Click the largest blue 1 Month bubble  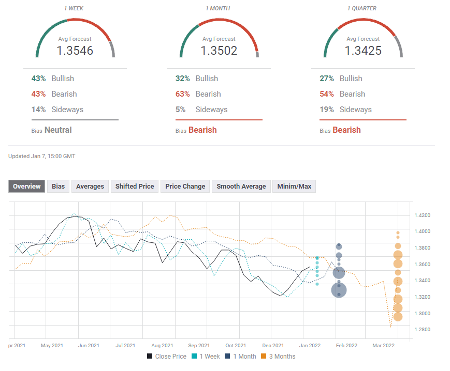(339, 290)
